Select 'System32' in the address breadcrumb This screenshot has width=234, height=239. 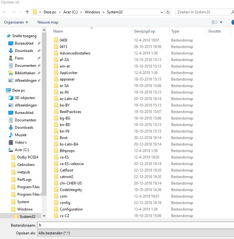115,12
